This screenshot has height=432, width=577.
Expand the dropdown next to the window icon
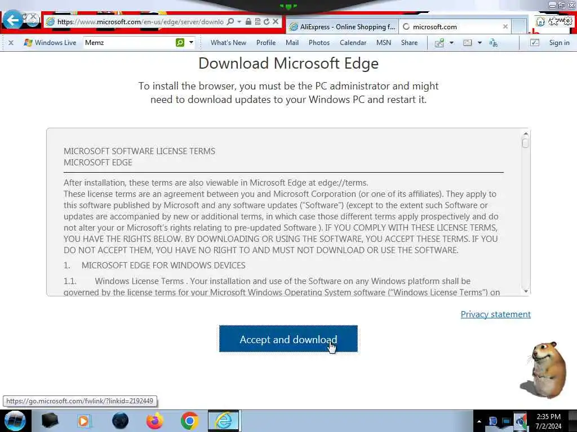coord(480,43)
